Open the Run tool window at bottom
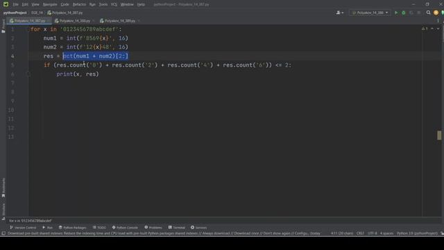The image size is (444, 250). coord(48,228)
